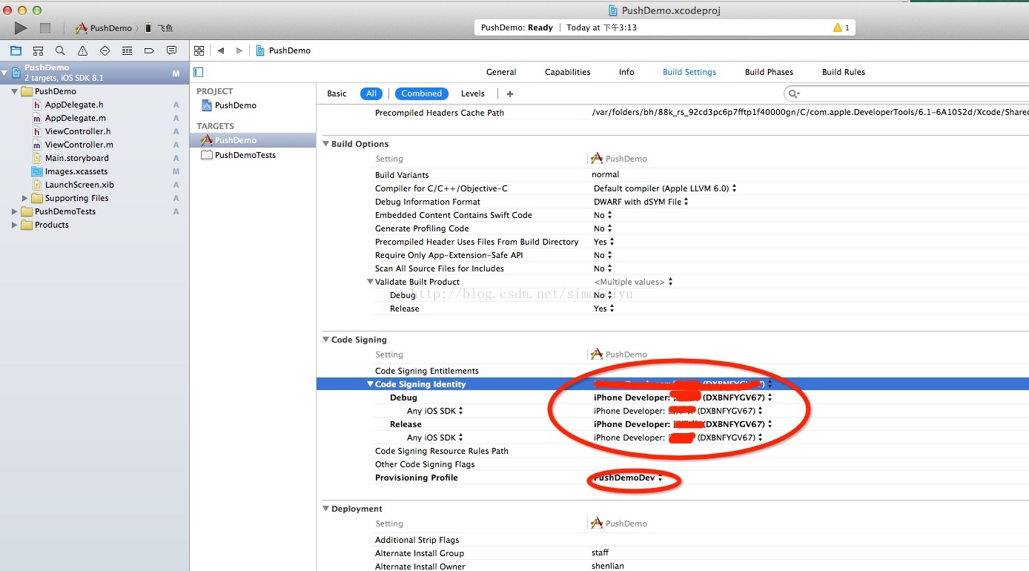Viewport: 1029px width, 571px height.
Task: Open Main.storyboard
Action: (x=76, y=158)
